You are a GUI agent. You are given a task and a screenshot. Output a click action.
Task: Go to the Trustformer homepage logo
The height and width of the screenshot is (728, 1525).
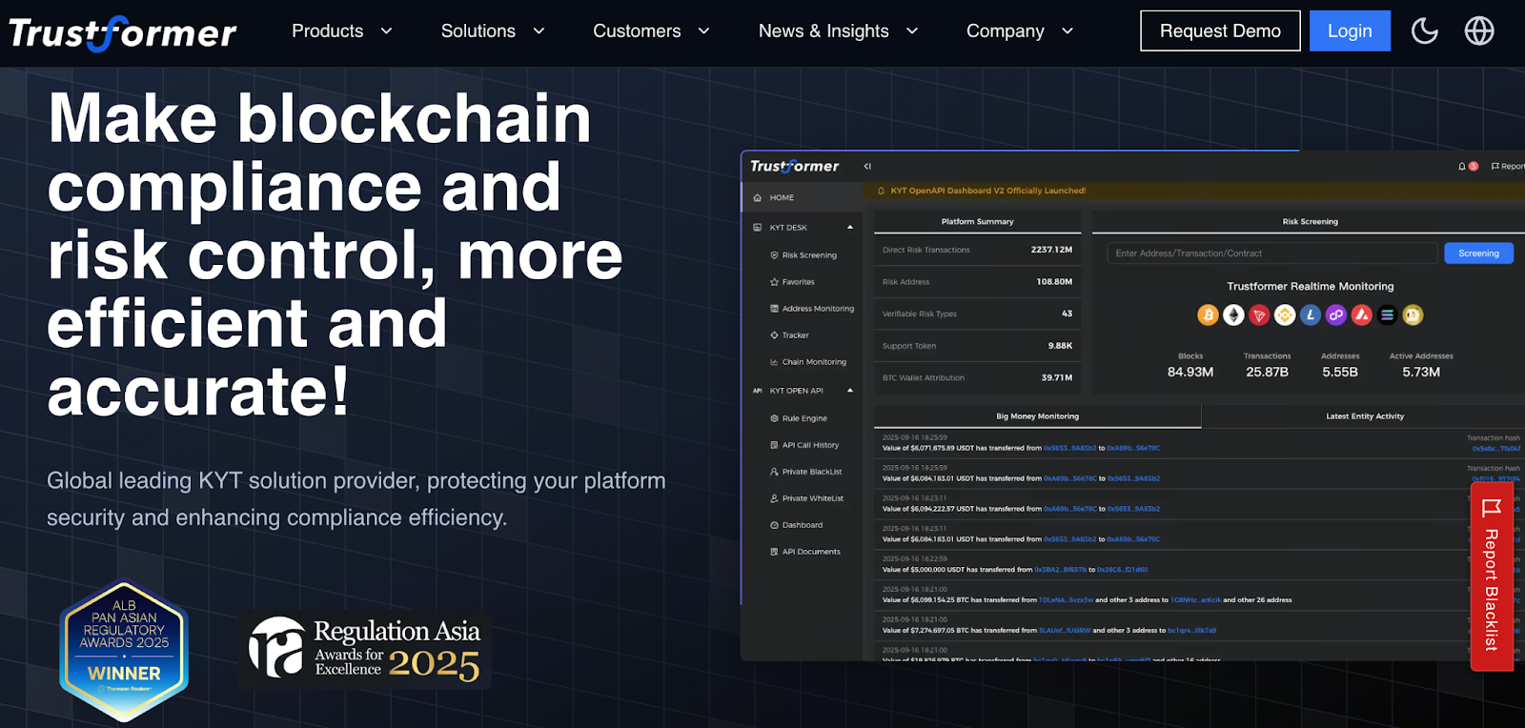pos(123,33)
